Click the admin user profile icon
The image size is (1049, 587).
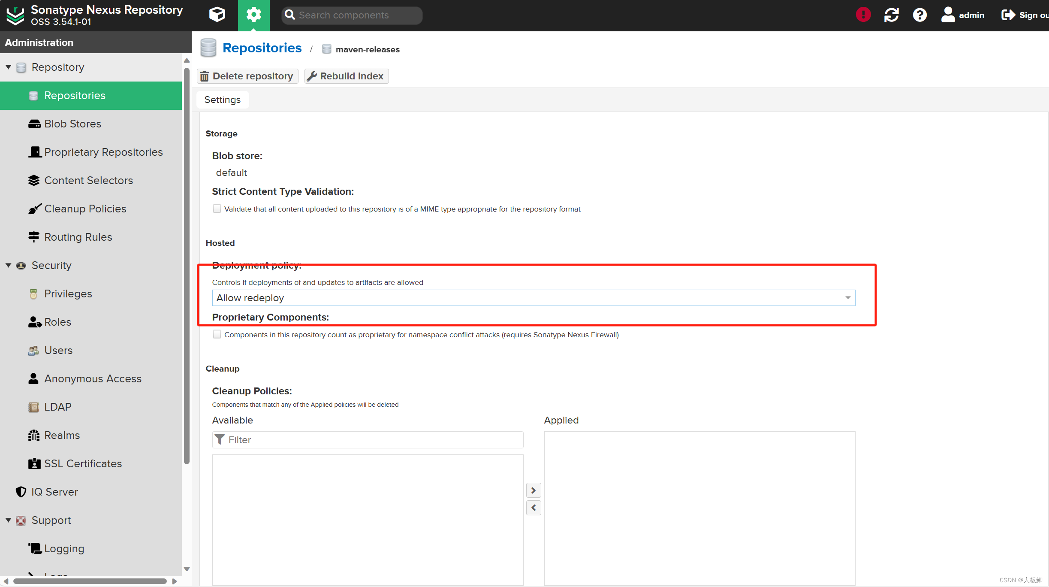click(948, 15)
